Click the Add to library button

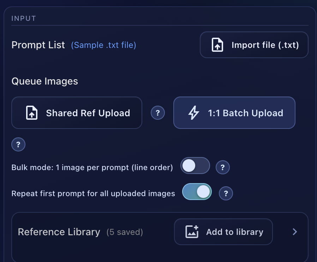(x=223, y=231)
